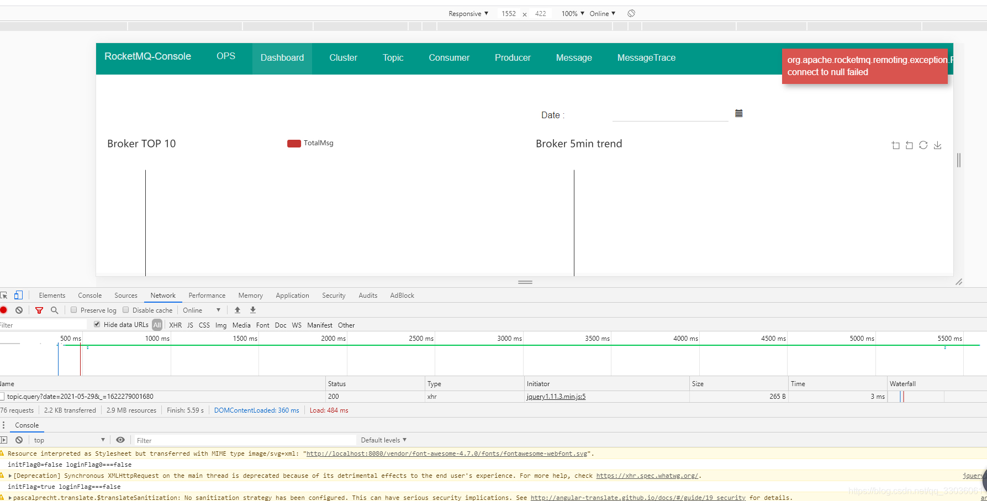Restore zoom on the Broker 5min trend chart

[x=909, y=145]
